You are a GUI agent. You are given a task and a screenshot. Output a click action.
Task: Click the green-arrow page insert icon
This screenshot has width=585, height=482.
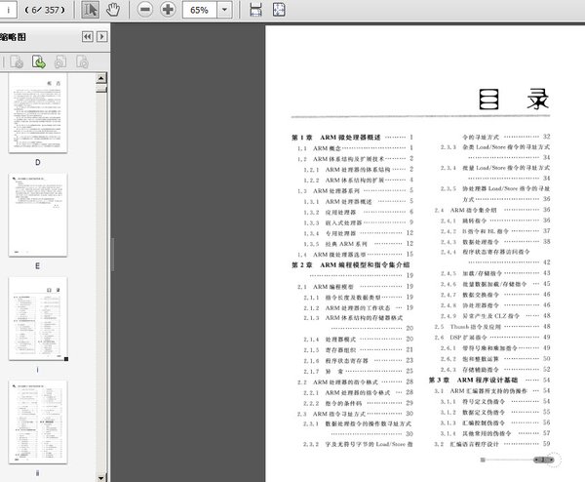(39, 61)
